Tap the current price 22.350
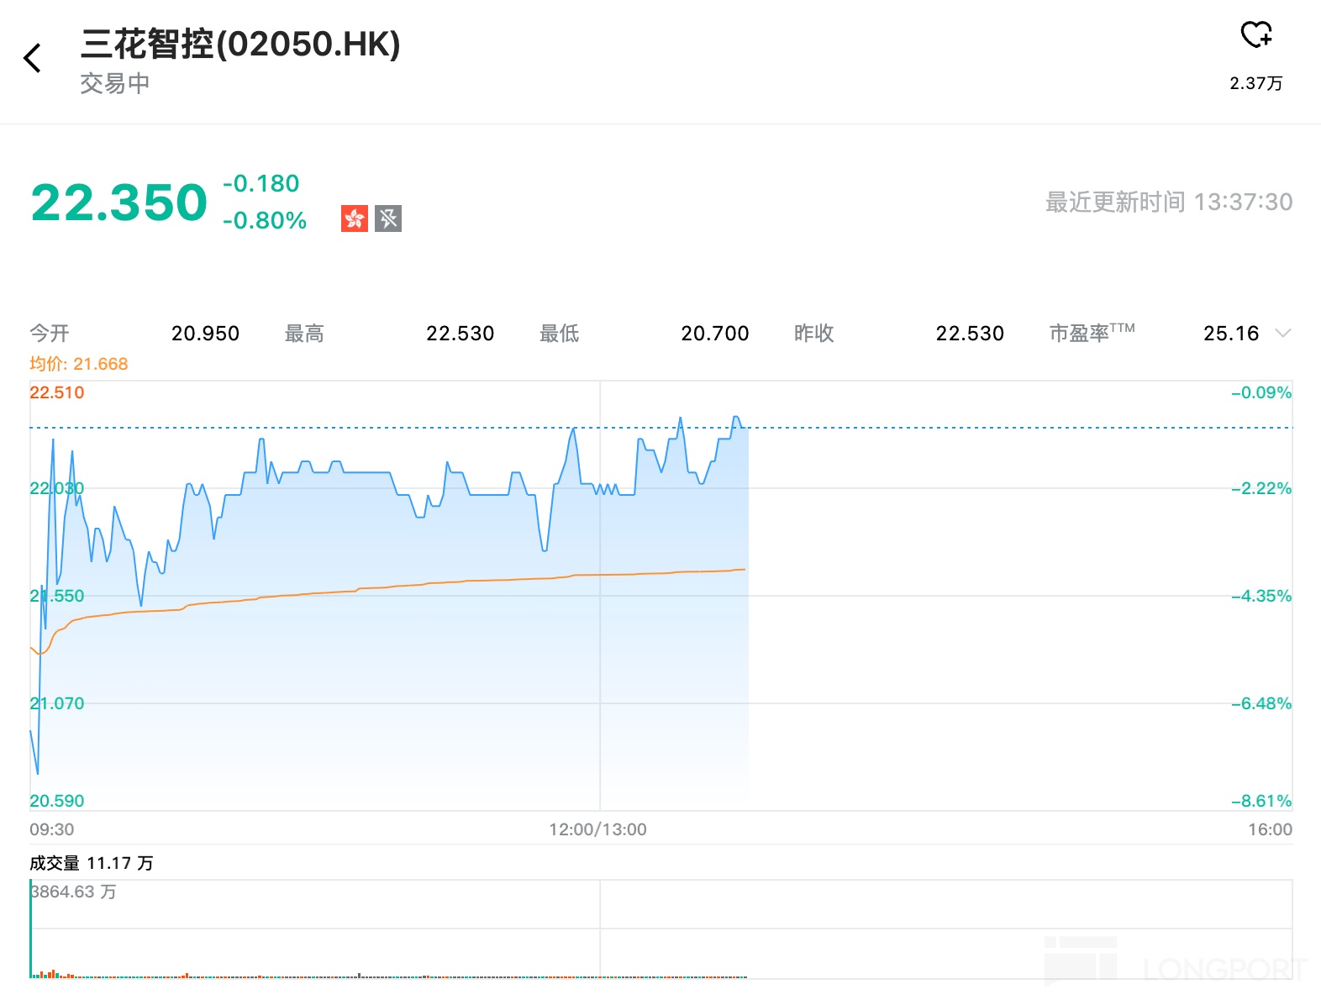This screenshot has height=1000, width=1321. point(119,203)
